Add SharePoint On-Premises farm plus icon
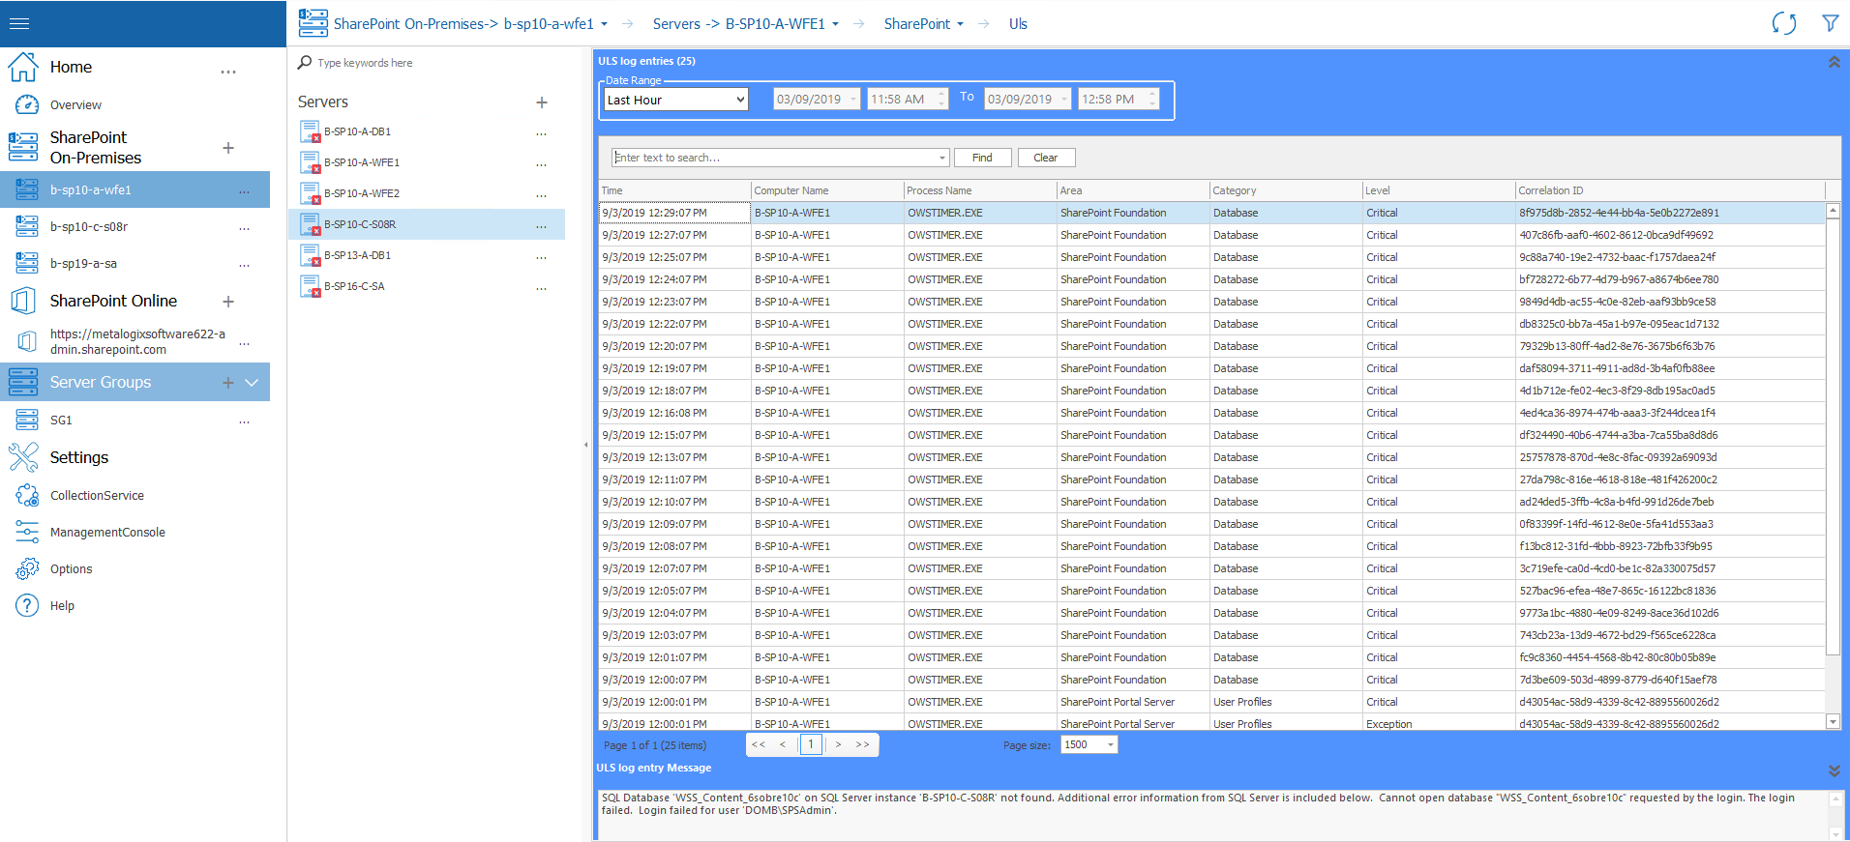This screenshot has width=1850, height=842. click(228, 148)
